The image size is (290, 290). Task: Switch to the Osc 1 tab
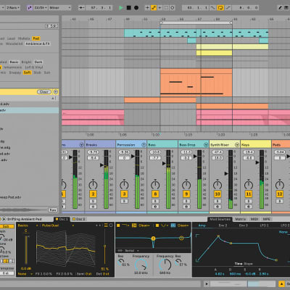(62, 219)
